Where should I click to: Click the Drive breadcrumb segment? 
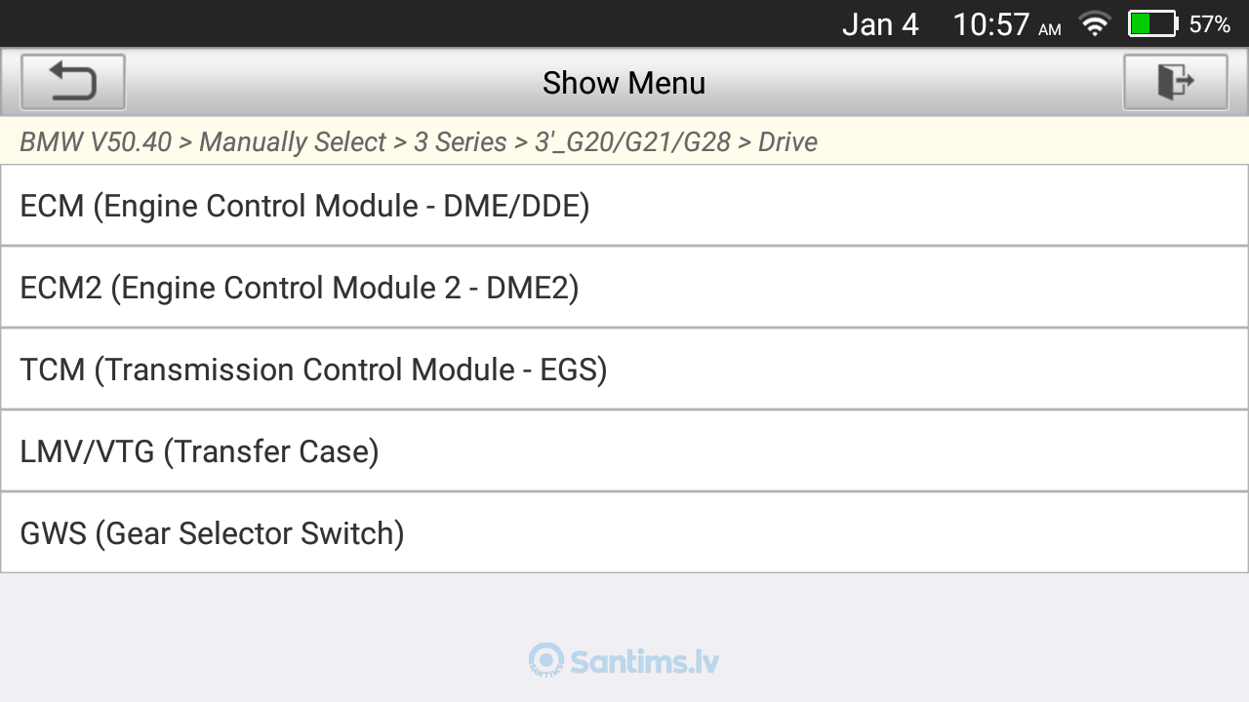[787, 142]
